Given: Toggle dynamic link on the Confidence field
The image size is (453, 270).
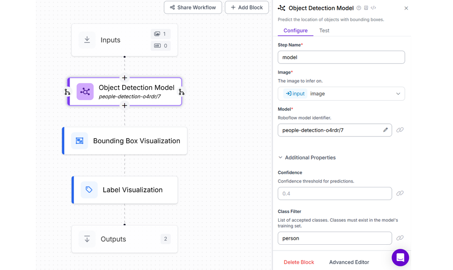Looking at the screenshot, I should tap(400, 193).
